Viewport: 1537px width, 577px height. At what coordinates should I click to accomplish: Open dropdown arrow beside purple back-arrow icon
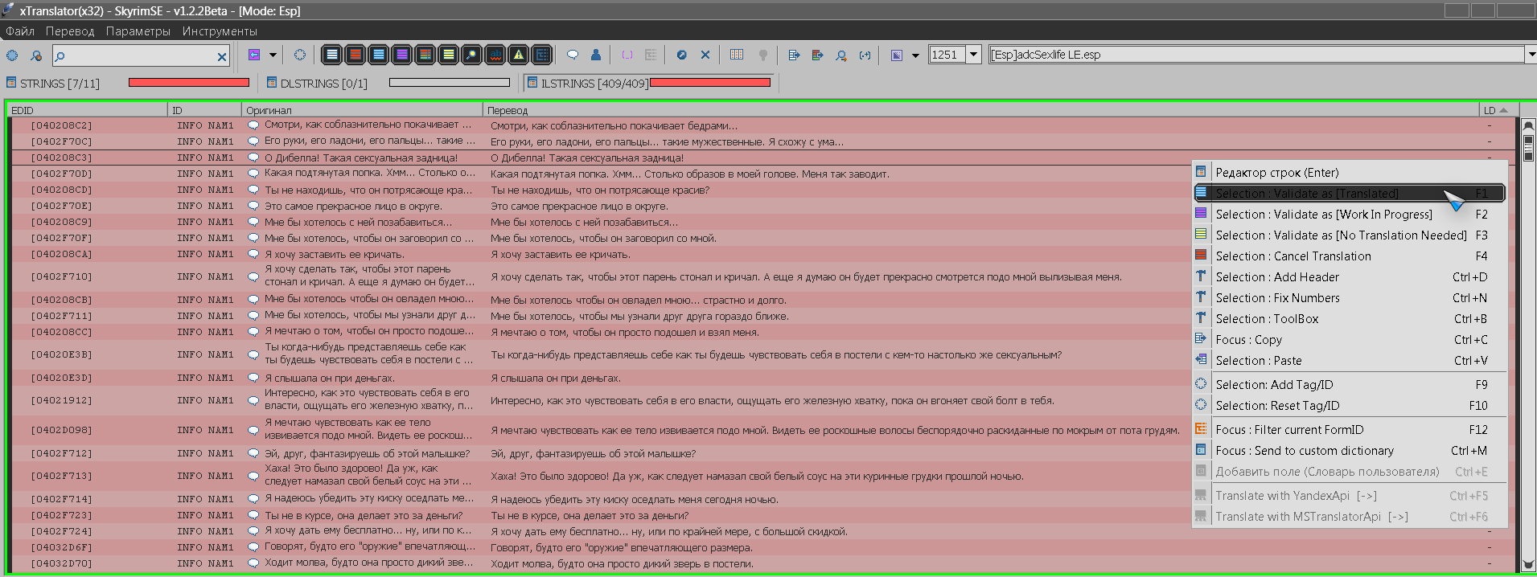(x=273, y=55)
